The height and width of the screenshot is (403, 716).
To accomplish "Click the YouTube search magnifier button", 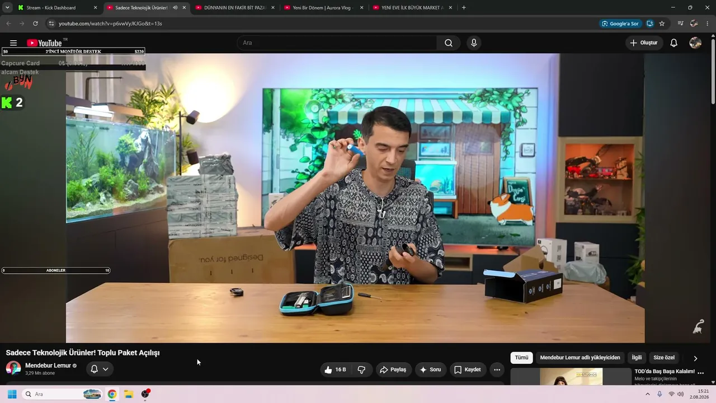I will click(x=449, y=43).
